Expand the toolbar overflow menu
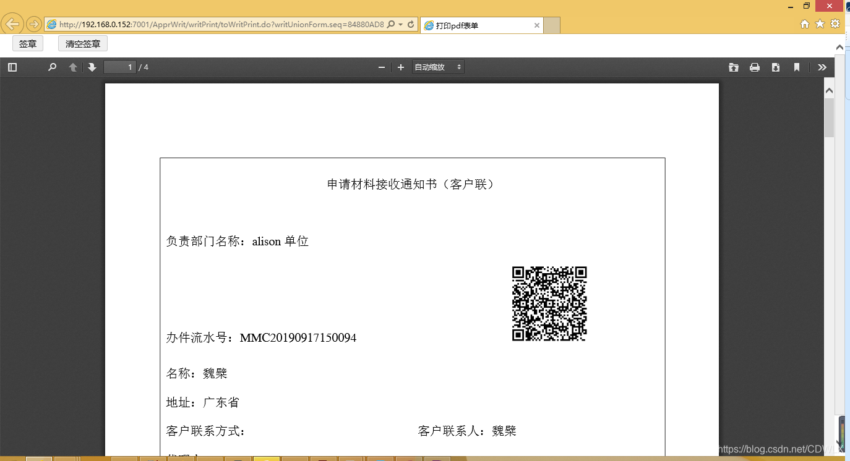 click(x=822, y=67)
